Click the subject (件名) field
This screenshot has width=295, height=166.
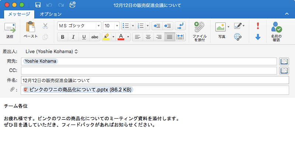pos(155,80)
